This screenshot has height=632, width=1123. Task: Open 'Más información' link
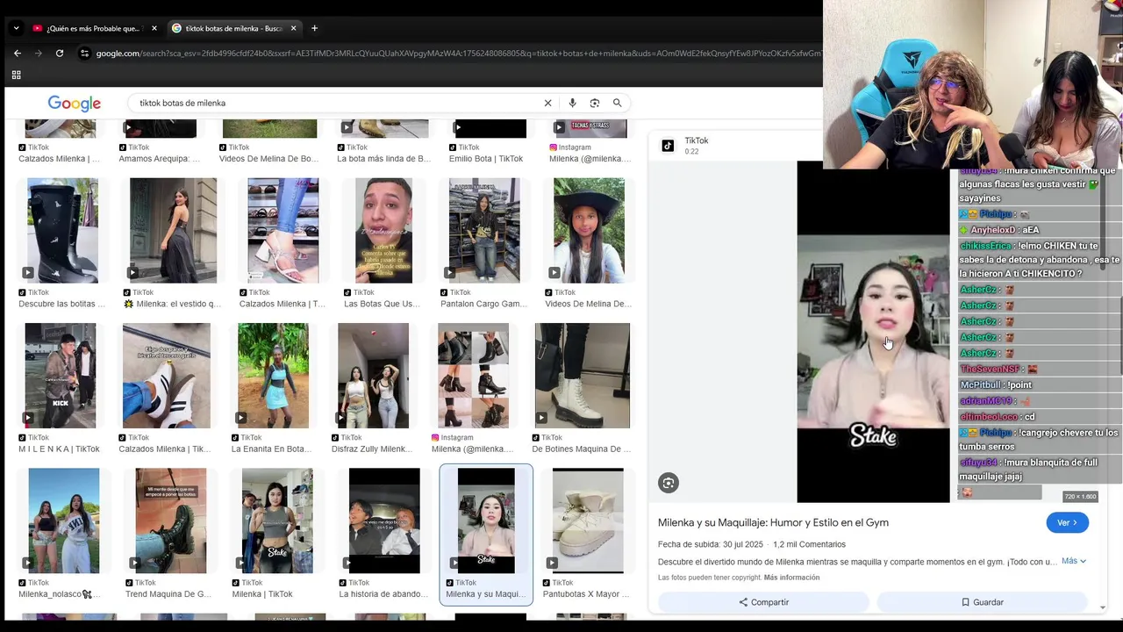pyautogui.click(x=791, y=578)
